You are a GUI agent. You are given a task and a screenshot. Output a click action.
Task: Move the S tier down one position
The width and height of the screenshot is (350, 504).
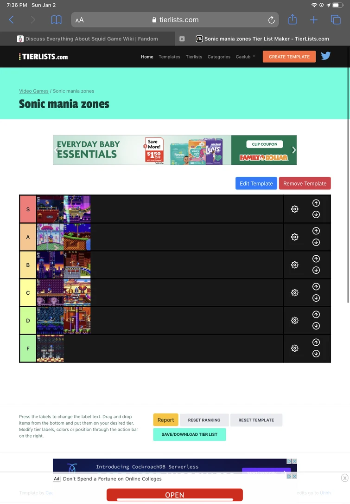click(316, 214)
